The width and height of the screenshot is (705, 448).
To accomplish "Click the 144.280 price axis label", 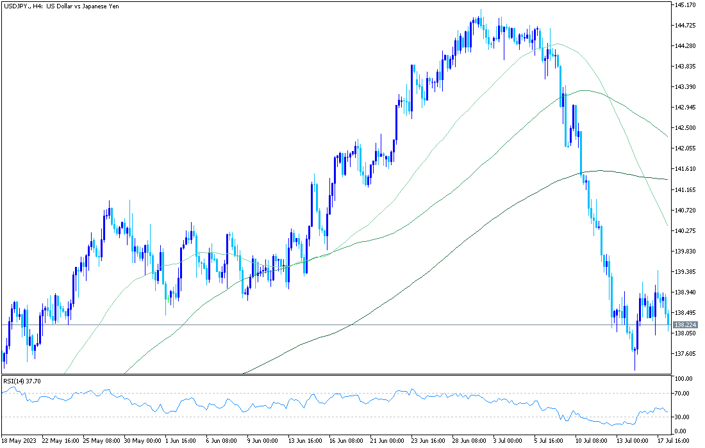I will click(686, 46).
